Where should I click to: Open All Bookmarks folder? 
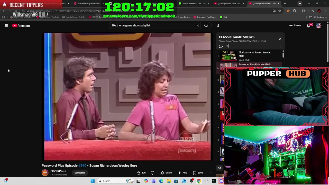coord(318,17)
